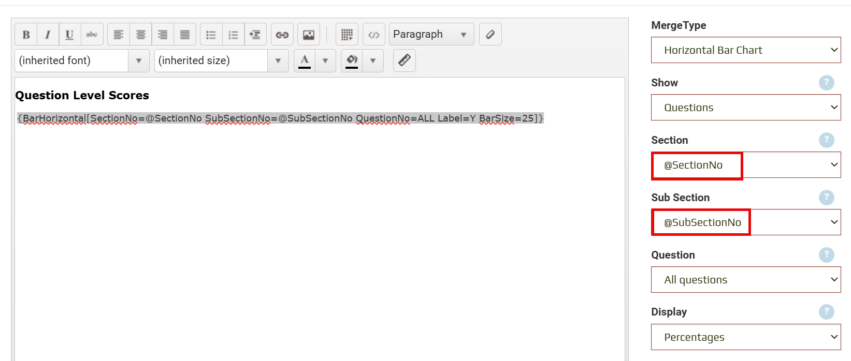Screen dimensions: 851x361
Task: Click the ruler icon in toolbar
Action: point(405,61)
